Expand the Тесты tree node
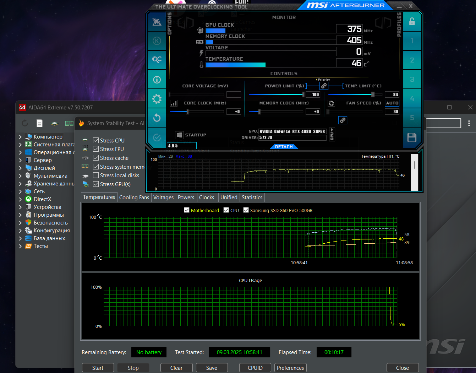Viewport: 476px width, 373px height. (20, 246)
